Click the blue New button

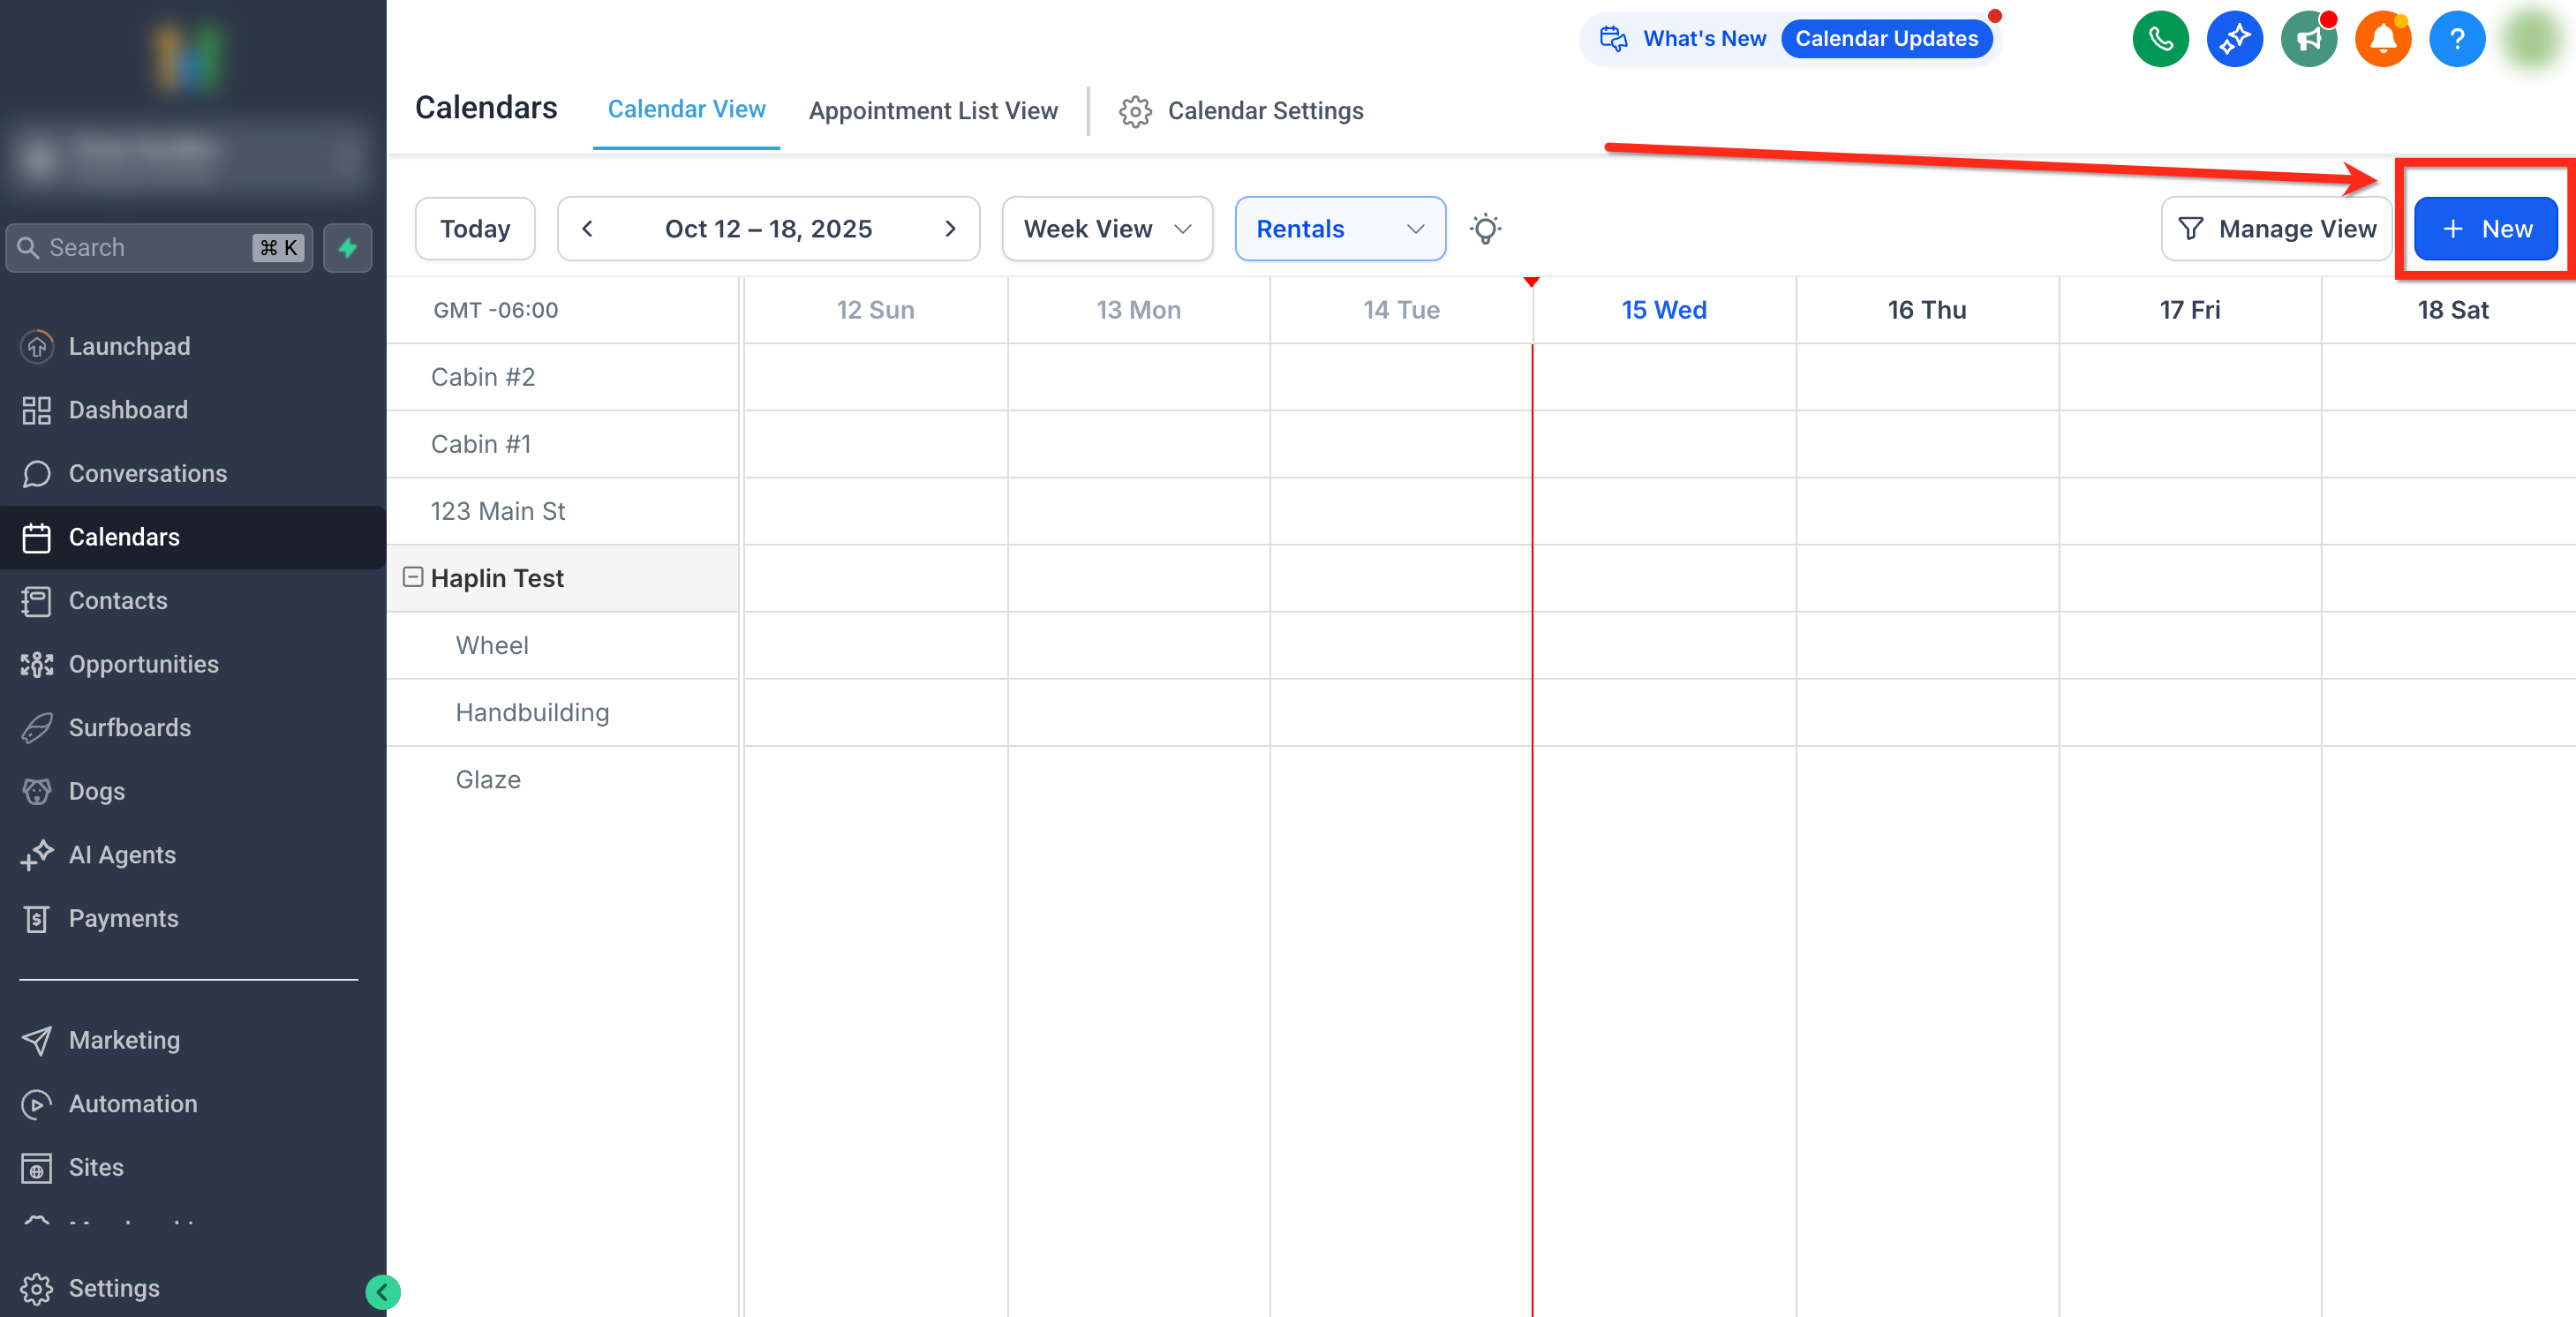2485,229
